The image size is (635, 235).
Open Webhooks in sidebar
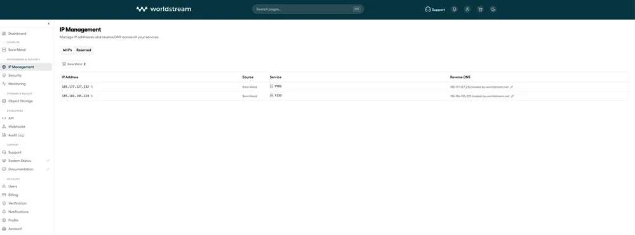(x=17, y=126)
